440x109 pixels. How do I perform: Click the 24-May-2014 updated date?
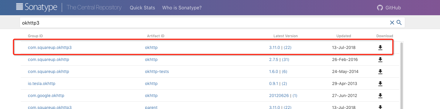[345, 71]
